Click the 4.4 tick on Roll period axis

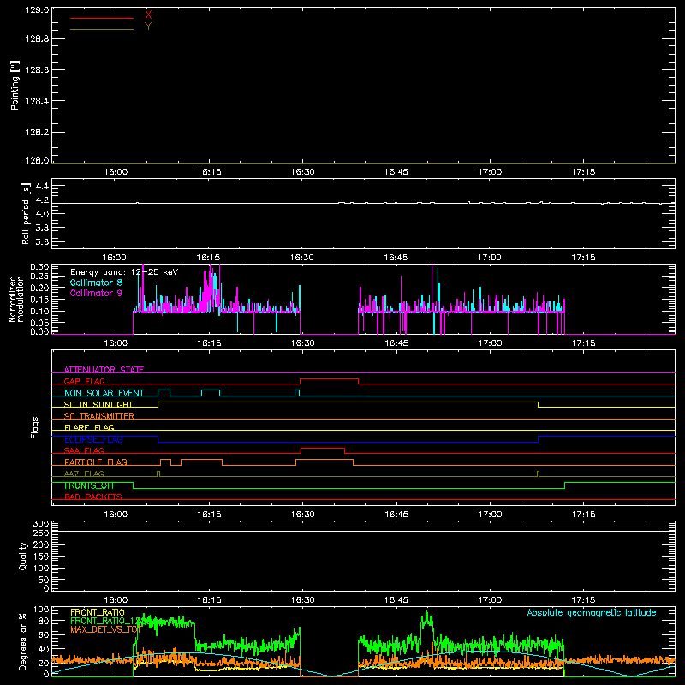pos(42,186)
